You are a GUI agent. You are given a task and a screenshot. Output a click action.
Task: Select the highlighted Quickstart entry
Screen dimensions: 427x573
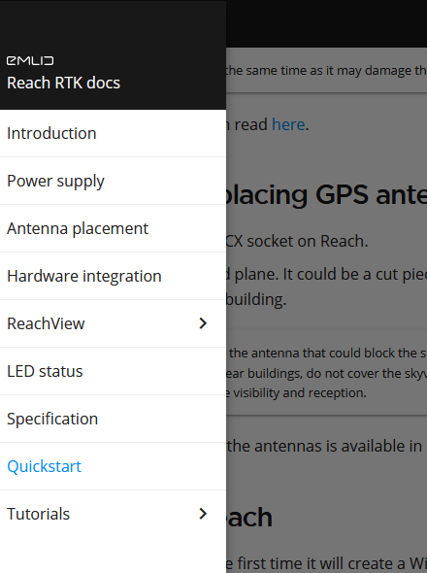(113, 466)
